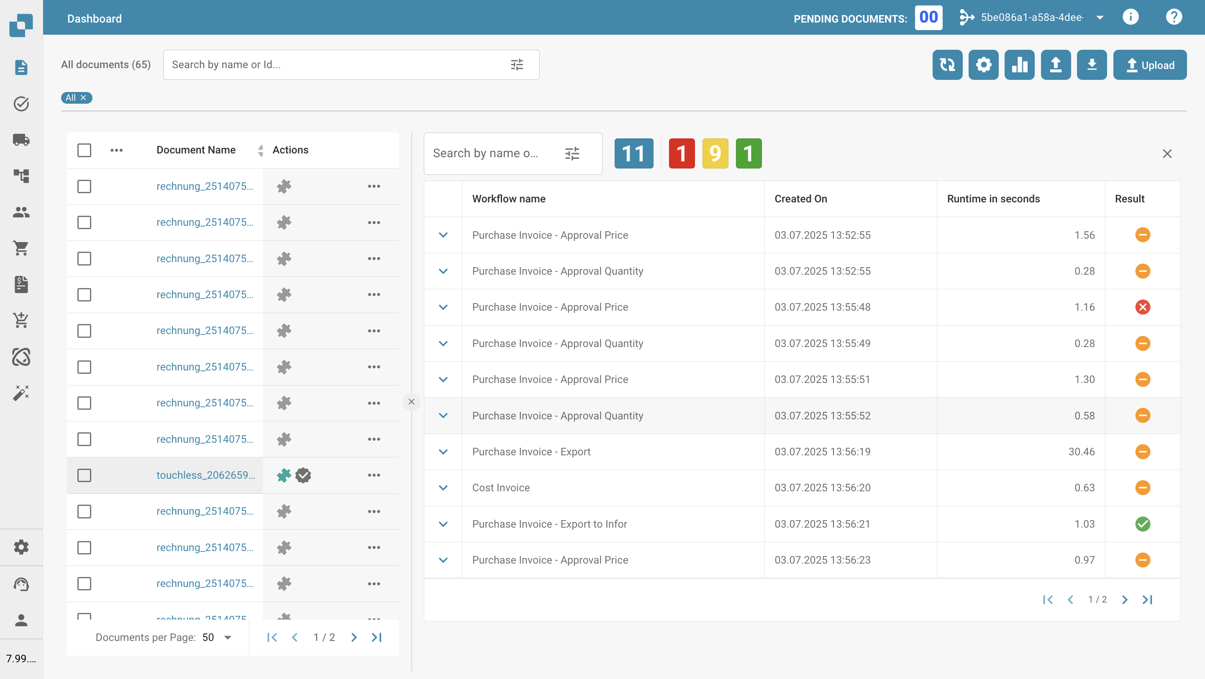Image resolution: width=1205 pixels, height=679 pixels.
Task: Open the shopping cart sidebar icon
Action: [21, 248]
